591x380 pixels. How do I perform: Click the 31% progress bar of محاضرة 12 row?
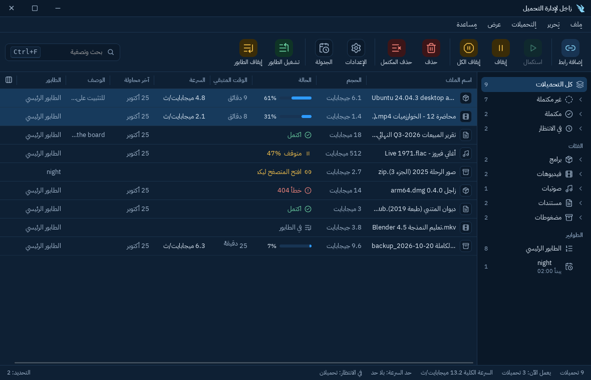click(x=295, y=116)
